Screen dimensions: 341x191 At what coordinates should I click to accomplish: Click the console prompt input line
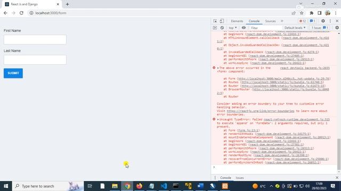coord(274,167)
